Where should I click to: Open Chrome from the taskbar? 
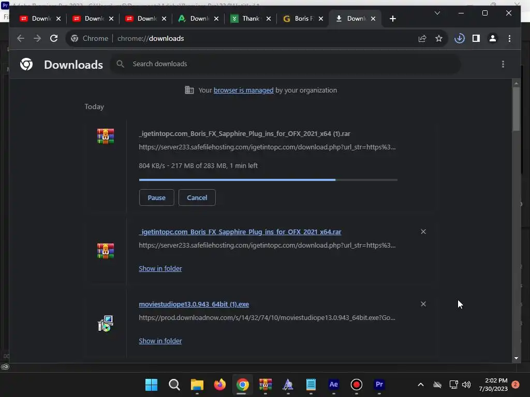tap(243, 385)
